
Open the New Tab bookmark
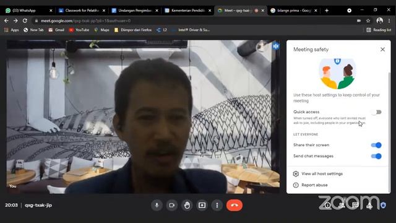pyautogui.click(x=33, y=30)
